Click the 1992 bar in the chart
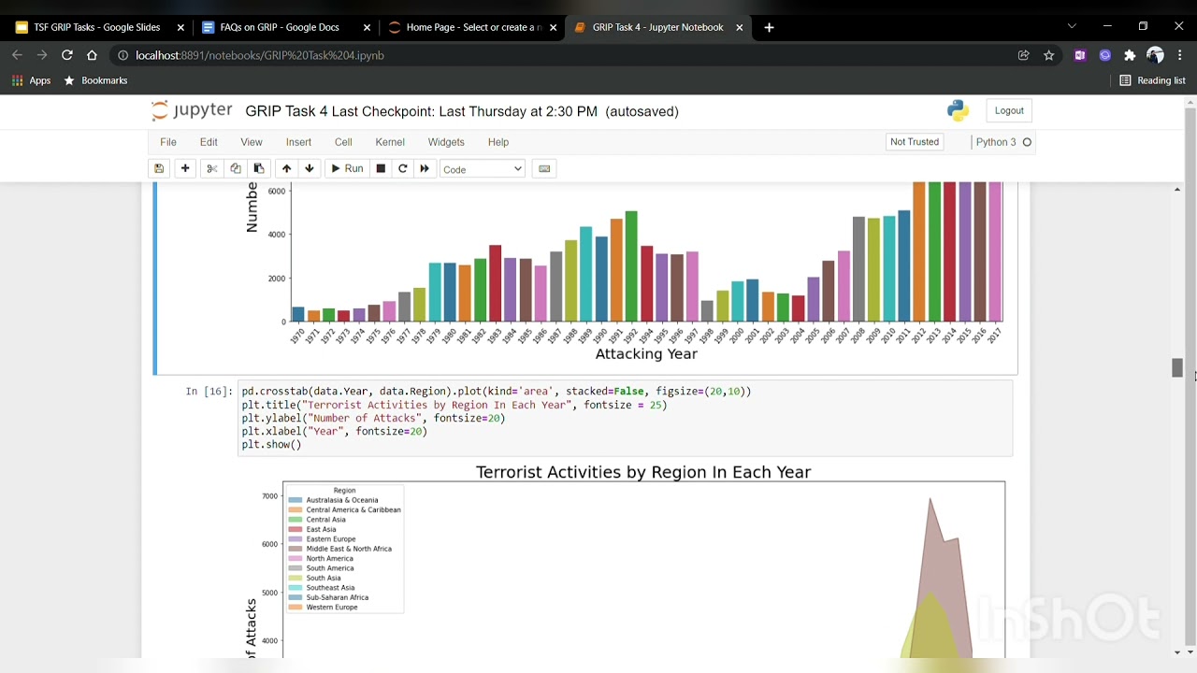This screenshot has height=673, width=1197. tap(631, 266)
